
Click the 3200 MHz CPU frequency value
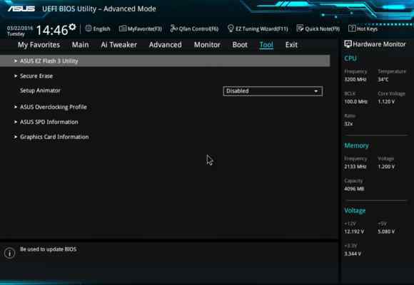pyautogui.click(x=355, y=79)
